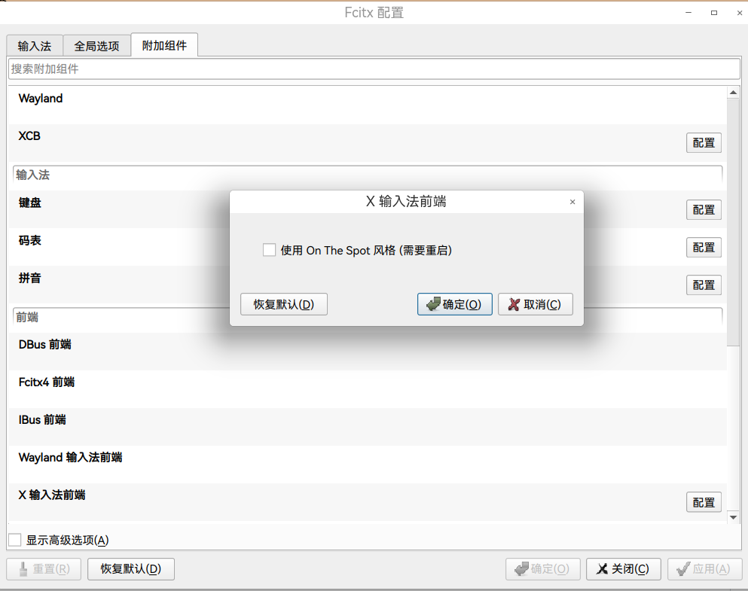Close the X 输入法前端 dialog with the X

tap(572, 202)
